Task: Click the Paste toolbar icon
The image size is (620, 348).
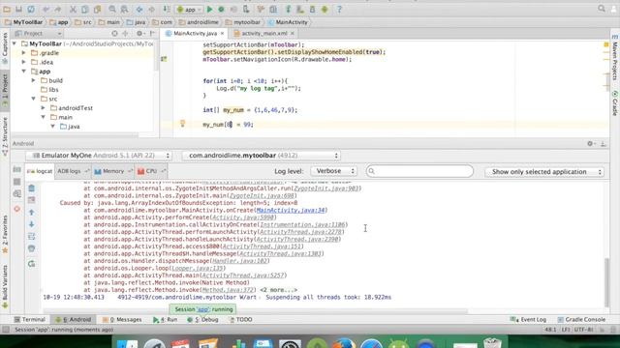Action: [97, 9]
